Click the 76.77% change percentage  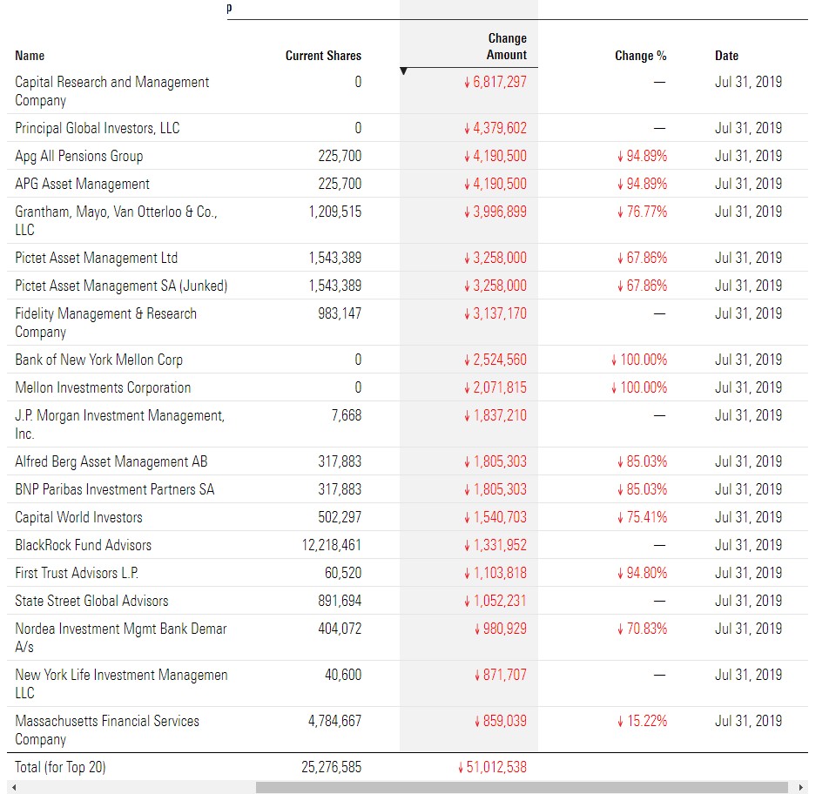pos(642,212)
